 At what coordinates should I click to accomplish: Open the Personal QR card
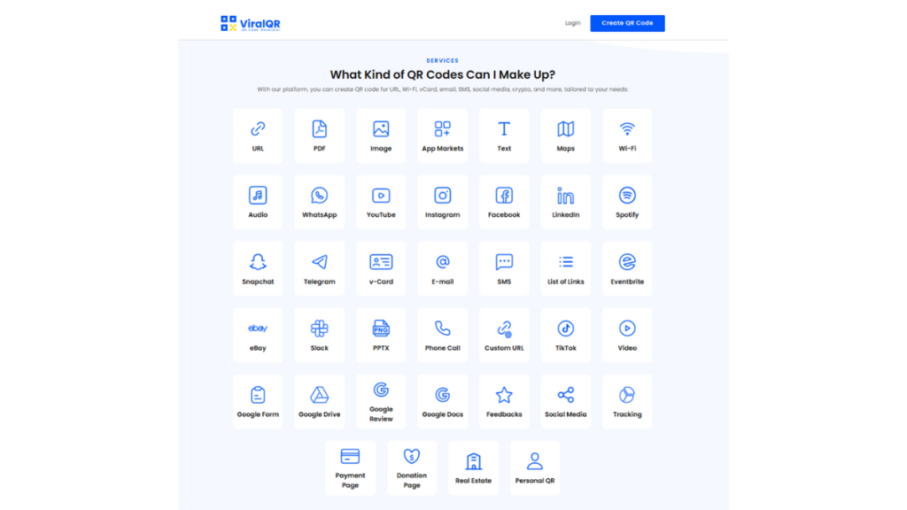(535, 468)
